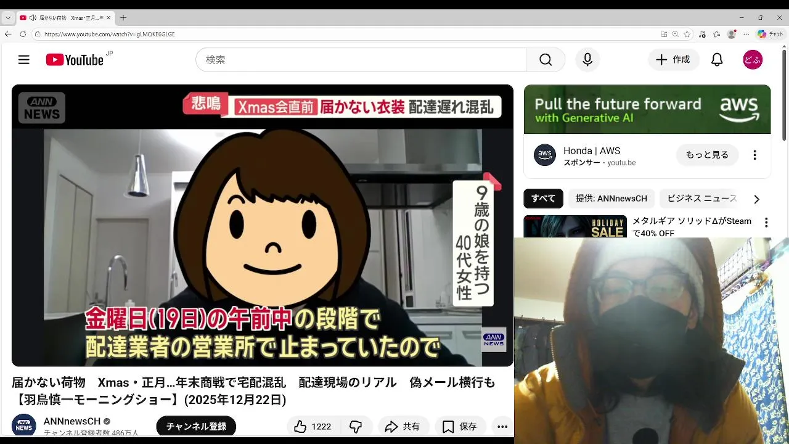789x444 pixels.
Task: Click the zoom magnifier icon in address bar
Action: 676,34
